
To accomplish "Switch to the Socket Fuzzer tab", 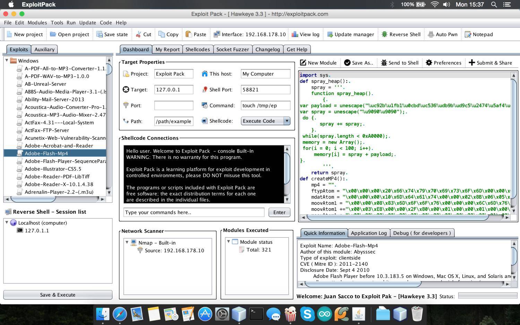I will tap(233, 49).
